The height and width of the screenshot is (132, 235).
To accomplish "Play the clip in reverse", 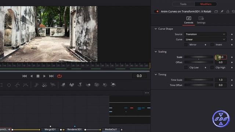I will coord(31,76).
